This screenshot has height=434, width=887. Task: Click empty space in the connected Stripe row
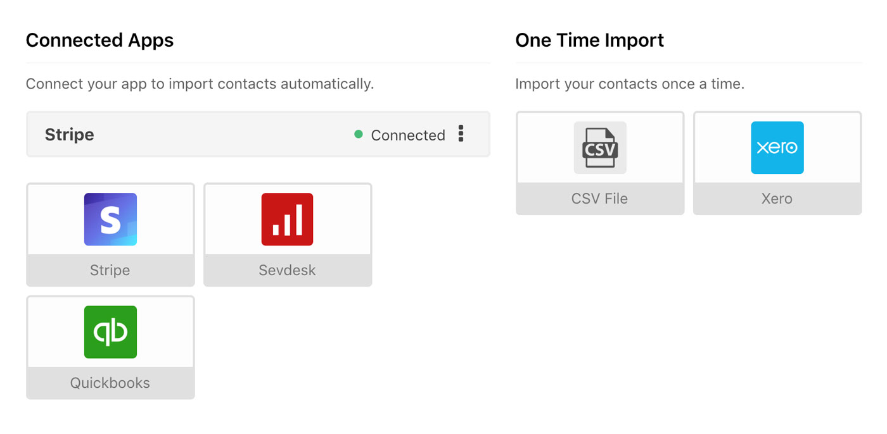coord(222,134)
